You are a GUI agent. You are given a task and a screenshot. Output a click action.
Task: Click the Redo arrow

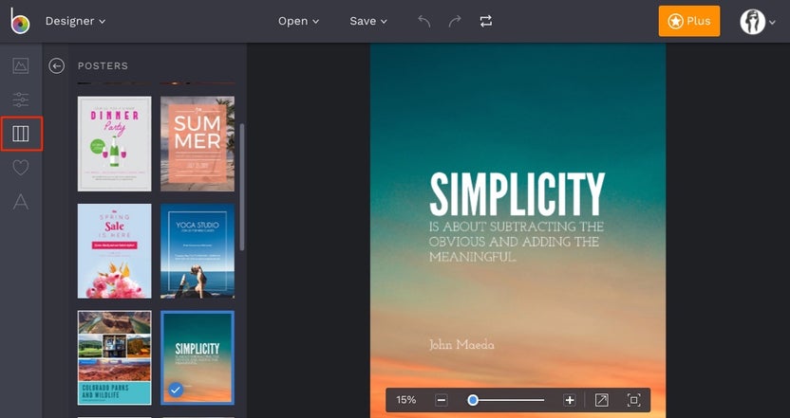tap(455, 21)
